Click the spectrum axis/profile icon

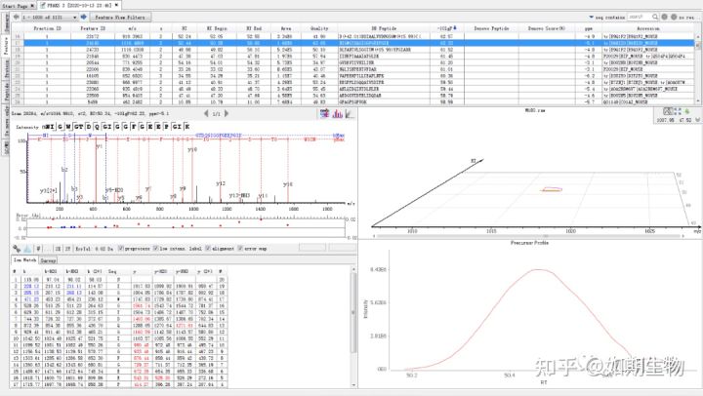click(350, 114)
